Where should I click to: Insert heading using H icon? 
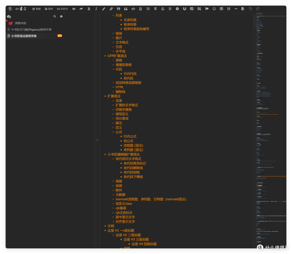click(229, 9)
